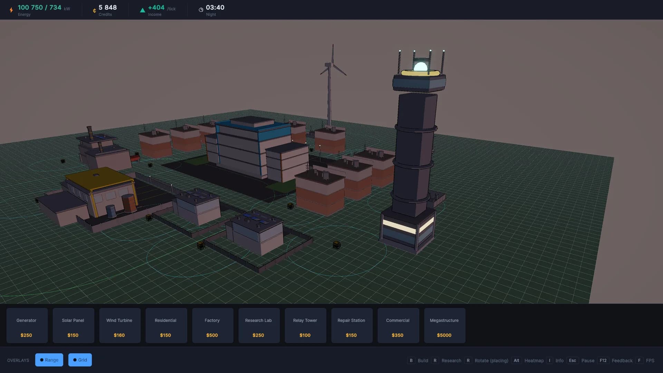
Task: Click the Rotate (placing) label
Action: click(x=491, y=361)
